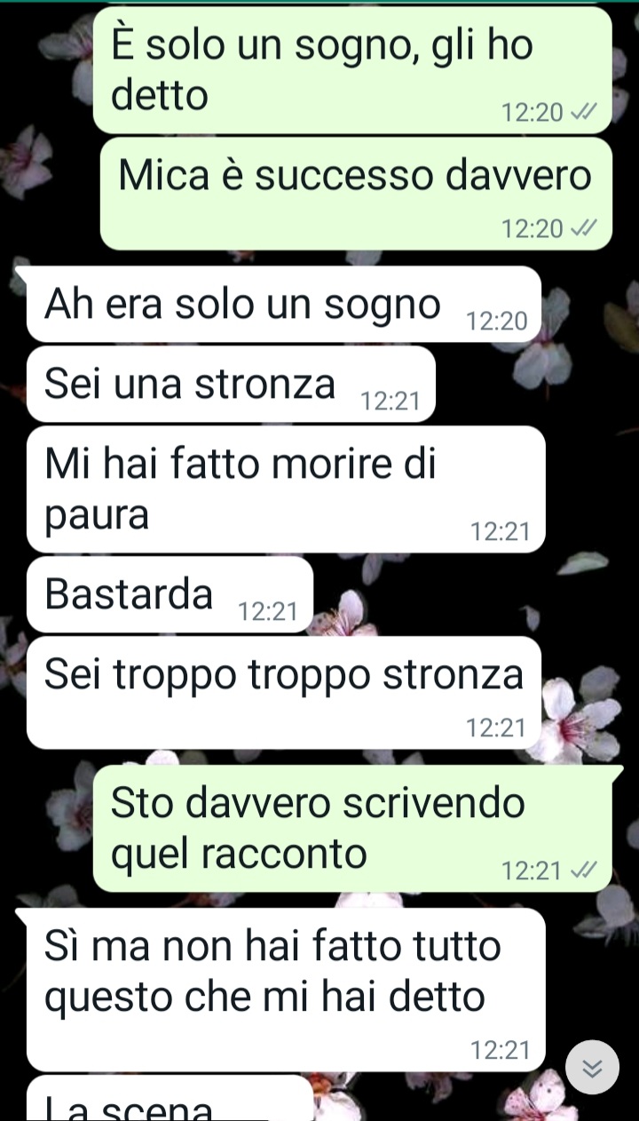Image resolution: width=639 pixels, height=1121 pixels.
Task: Tap the "Mi hai fatto morire di paura" message
Action: pyautogui.click(x=286, y=489)
